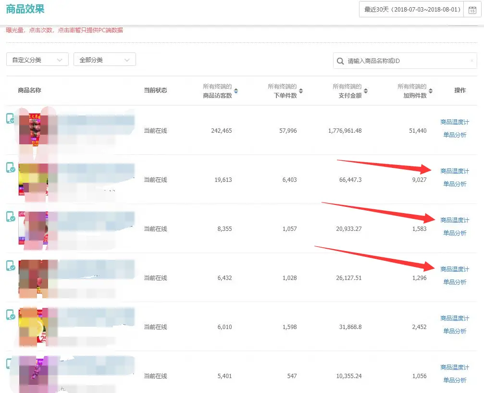Sort by 下单件数 column arrows
The height and width of the screenshot is (393, 484).
click(x=301, y=91)
